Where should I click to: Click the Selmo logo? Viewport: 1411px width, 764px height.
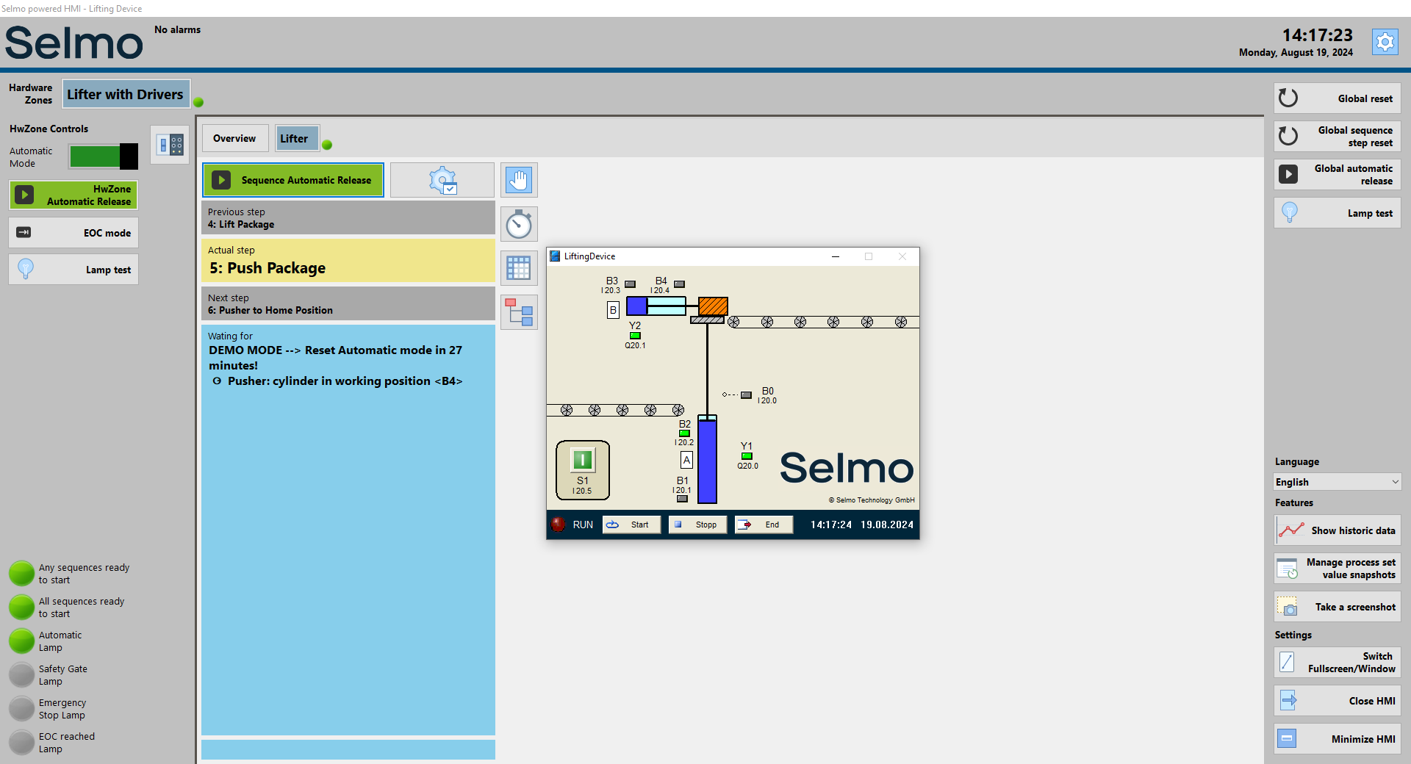[x=74, y=43]
